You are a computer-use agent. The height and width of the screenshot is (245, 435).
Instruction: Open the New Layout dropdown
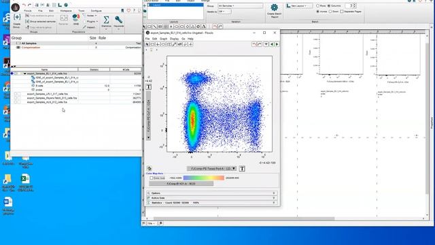click(299, 5)
